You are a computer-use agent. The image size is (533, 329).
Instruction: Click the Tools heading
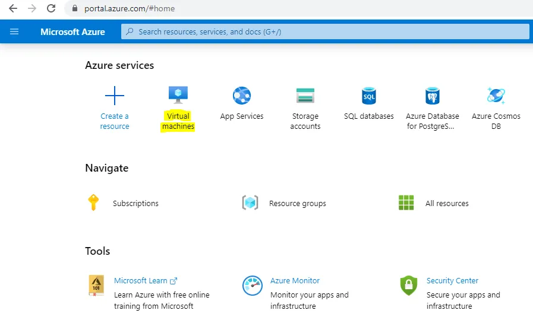pyautogui.click(x=97, y=251)
